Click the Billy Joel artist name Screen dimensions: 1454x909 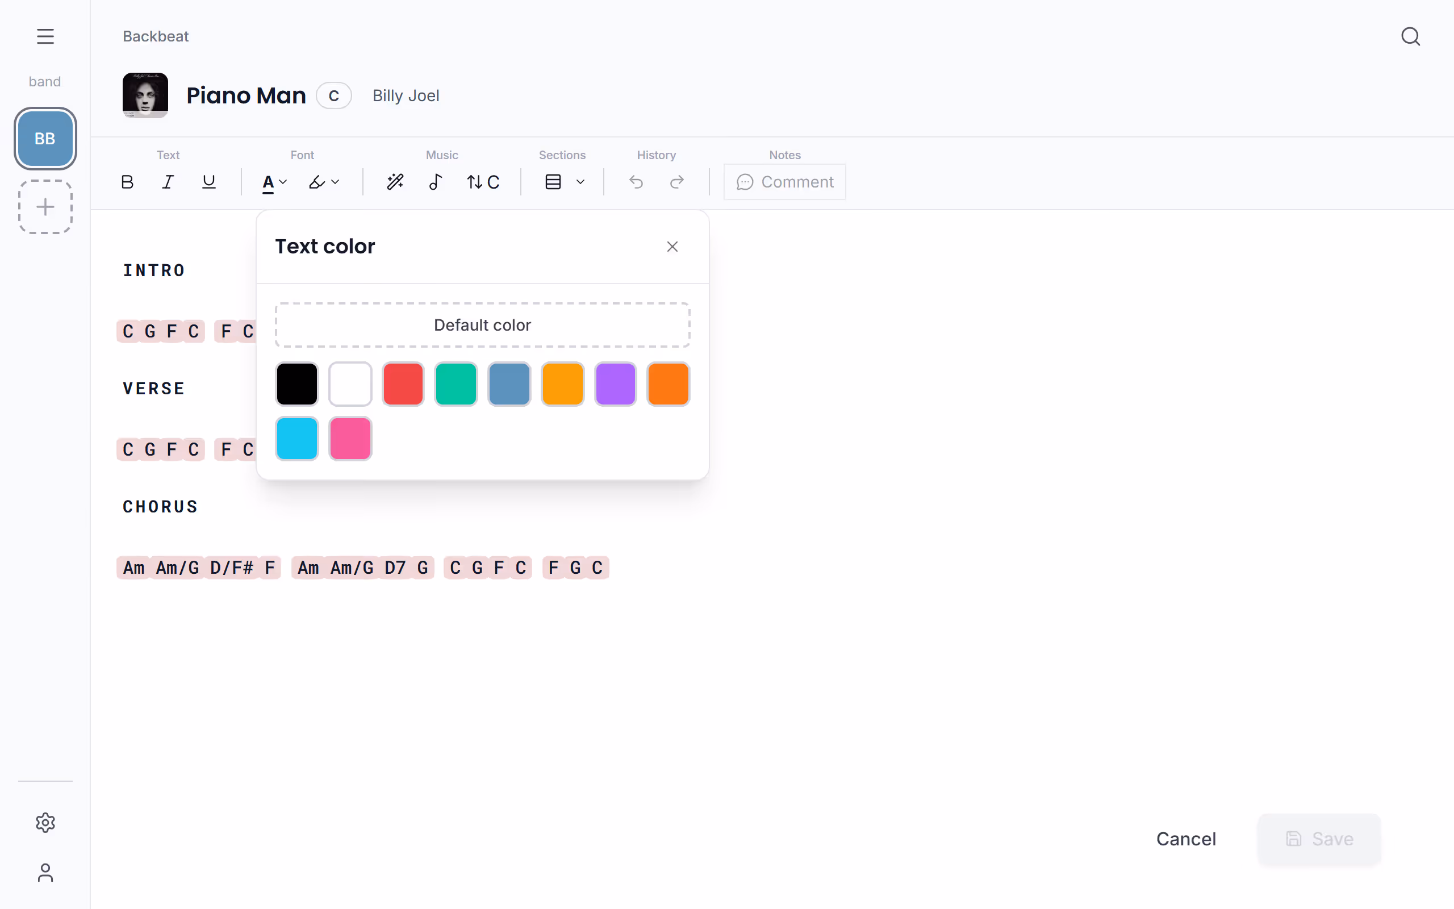pos(406,95)
